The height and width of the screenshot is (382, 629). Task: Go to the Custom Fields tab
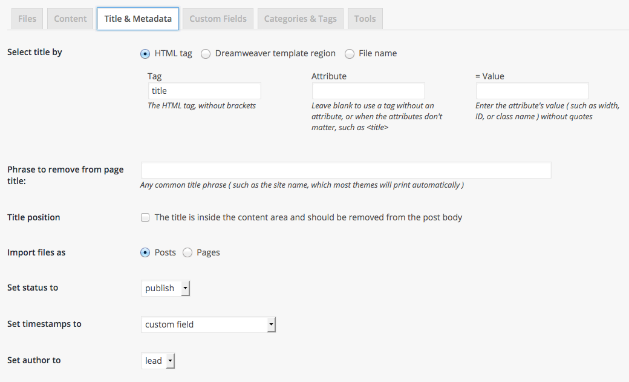click(218, 19)
